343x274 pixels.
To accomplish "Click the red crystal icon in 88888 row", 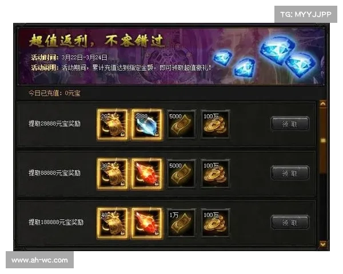I will (146, 174).
